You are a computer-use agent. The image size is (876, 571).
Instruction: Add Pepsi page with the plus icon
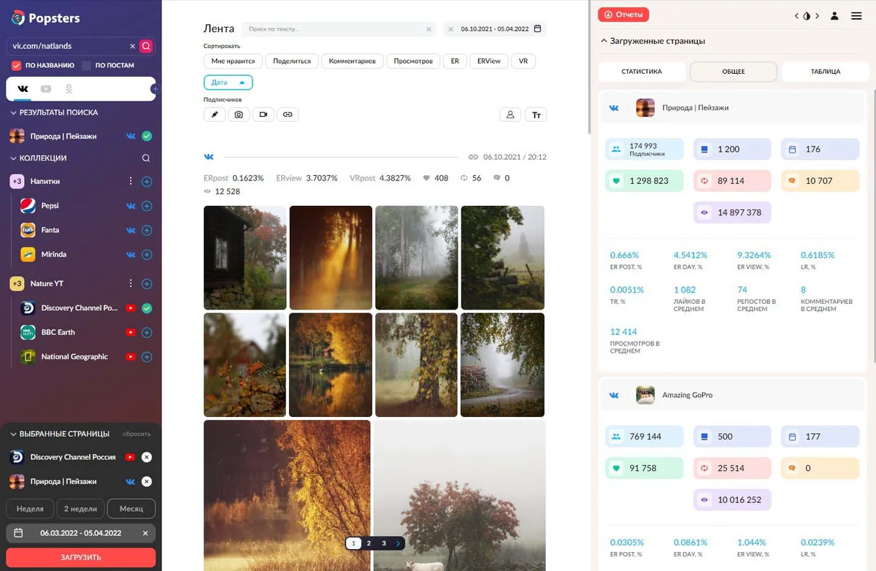tap(147, 206)
